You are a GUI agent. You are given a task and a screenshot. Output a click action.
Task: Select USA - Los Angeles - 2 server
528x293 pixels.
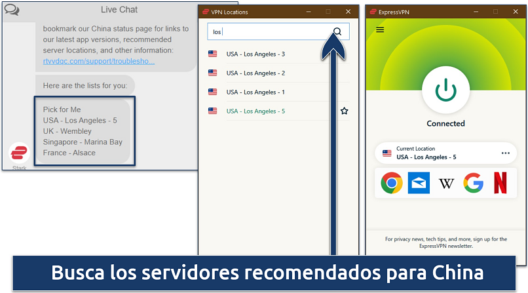(x=278, y=73)
